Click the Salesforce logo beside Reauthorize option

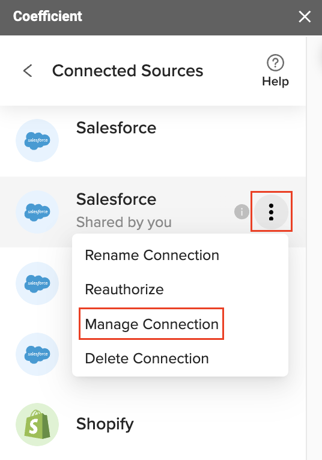click(x=37, y=283)
